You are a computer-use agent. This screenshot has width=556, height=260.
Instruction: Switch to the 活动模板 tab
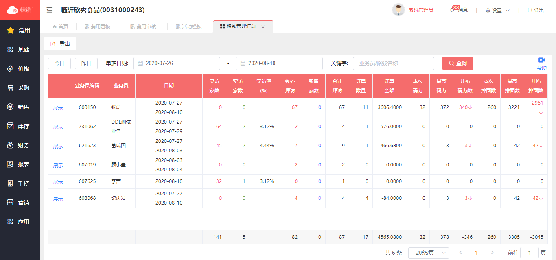pyautogui.click(x=188, y=27)
